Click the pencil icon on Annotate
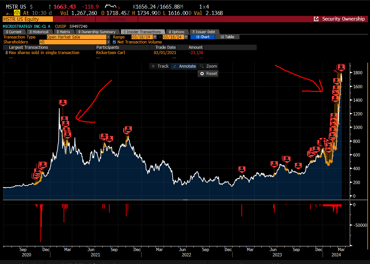 175,66
